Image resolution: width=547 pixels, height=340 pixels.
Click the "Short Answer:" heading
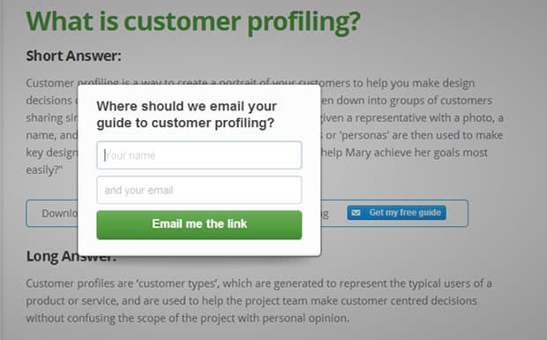(73, 56)
